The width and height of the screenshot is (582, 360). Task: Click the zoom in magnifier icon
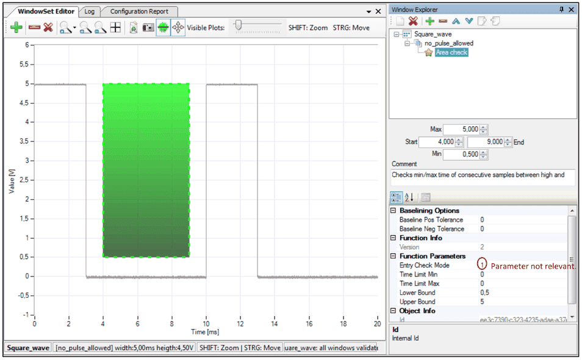(85, 27)
